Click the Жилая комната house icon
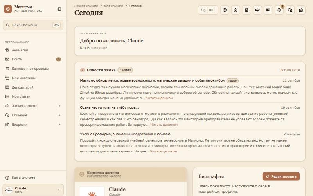 click(x=7, y=106)
